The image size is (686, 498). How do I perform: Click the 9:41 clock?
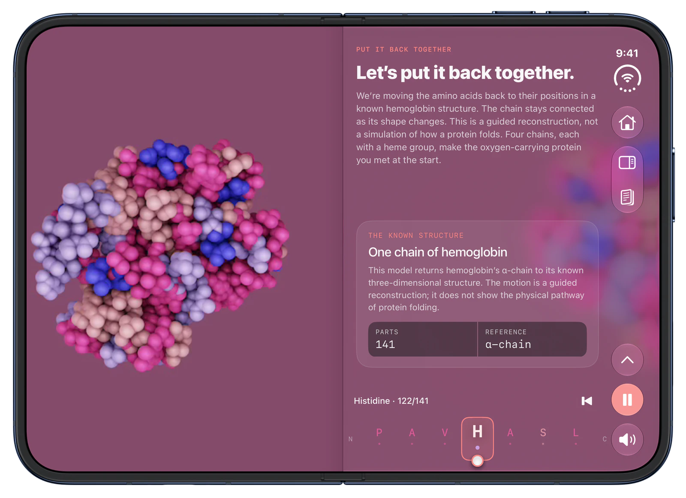coord(627,53)
